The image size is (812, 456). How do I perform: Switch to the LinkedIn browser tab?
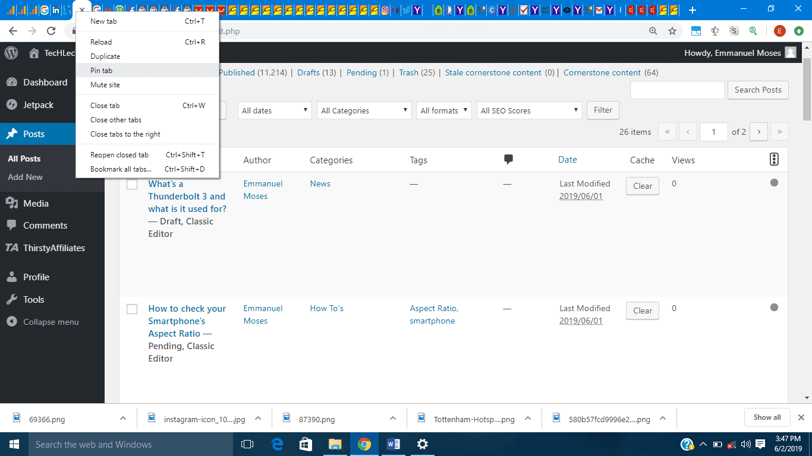coord(55,10)
